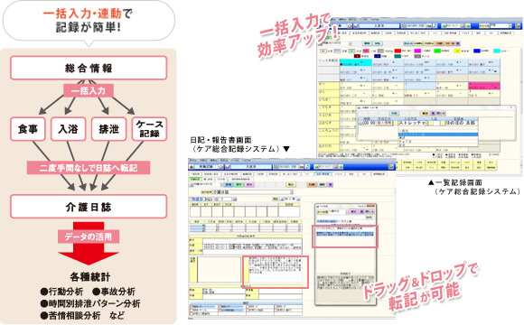This screenshot has height=325, width=524.
Task: Open dropdown arrow under list window tabs
Action: (350, 43)
